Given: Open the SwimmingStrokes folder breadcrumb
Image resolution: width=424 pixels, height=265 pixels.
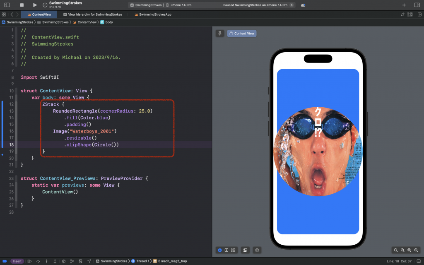Looking at the screenshot, I should click(53, 22).
